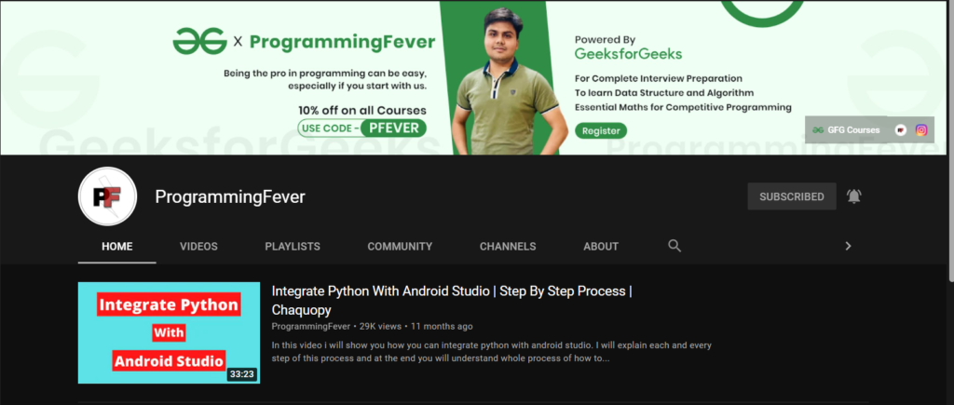This screenshot has height=405, width=954.
Task: Open the ABOUT tab
Action: [601, 247]
